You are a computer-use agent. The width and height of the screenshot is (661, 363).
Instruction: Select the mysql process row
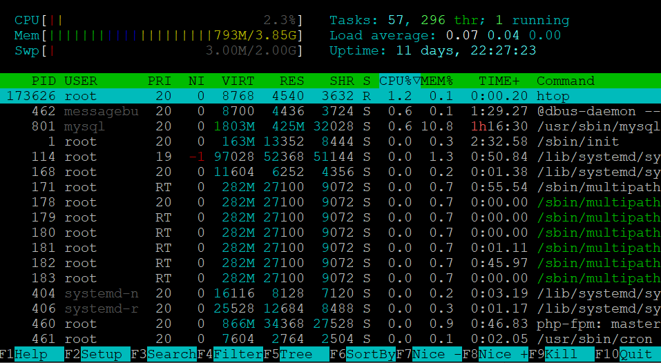(x=330, y=126)
